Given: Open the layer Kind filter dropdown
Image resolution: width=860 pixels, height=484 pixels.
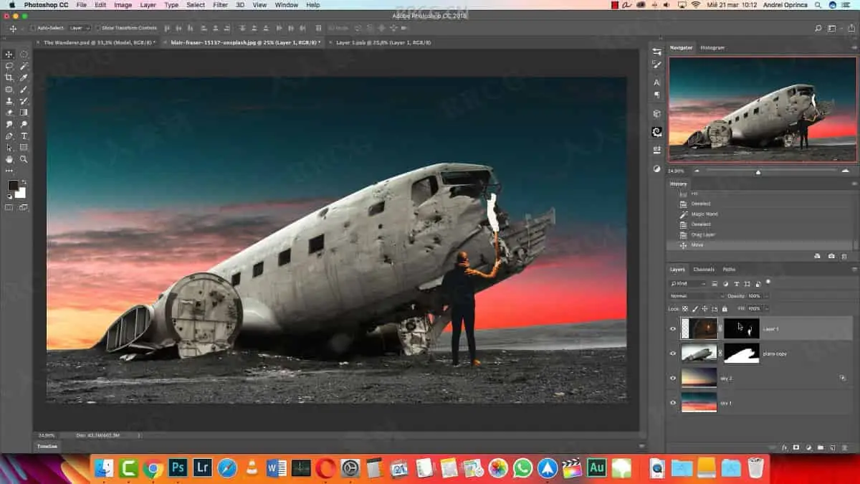Looking at the screenshot, I should 688,284.
